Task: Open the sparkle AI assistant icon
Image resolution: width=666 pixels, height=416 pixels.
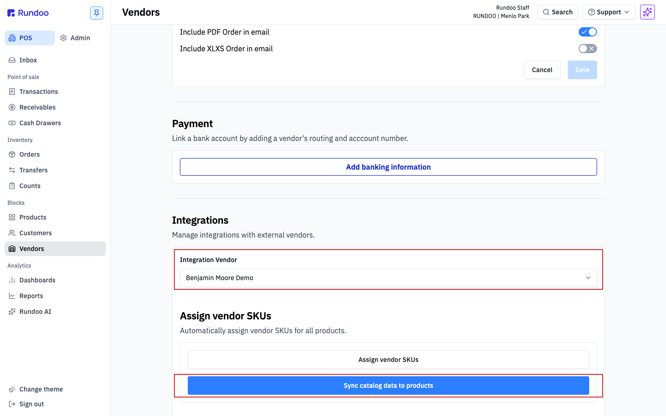Action: 647,12
